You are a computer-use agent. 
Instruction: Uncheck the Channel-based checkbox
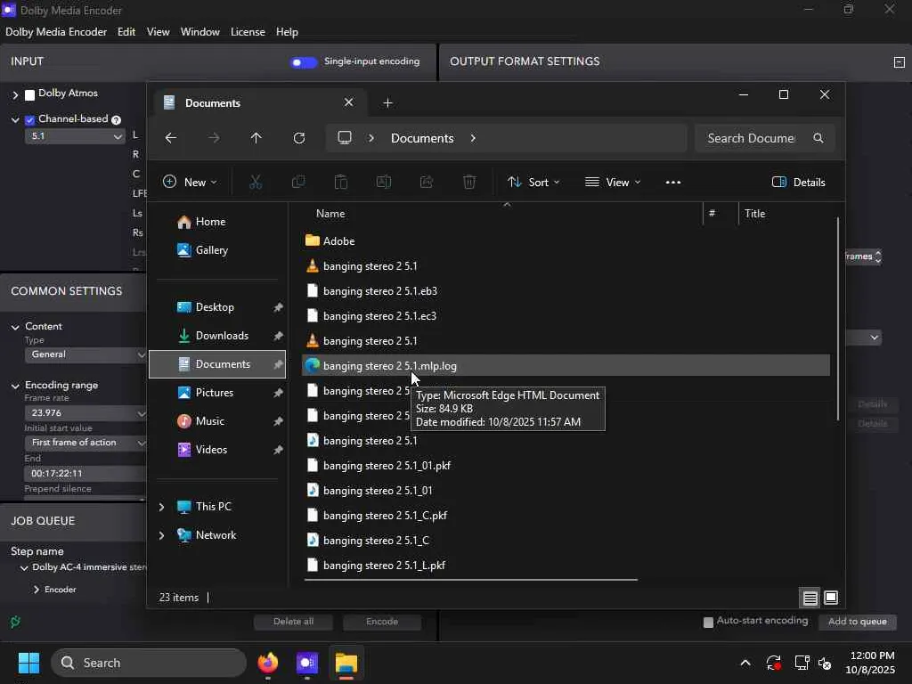pos(29,120)
